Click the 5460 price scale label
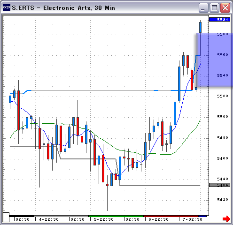Viewport: 233px width, 225px height. point(223,158)
